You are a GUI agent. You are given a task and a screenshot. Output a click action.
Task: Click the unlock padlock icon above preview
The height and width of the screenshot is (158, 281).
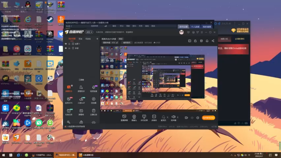point(195,41)
